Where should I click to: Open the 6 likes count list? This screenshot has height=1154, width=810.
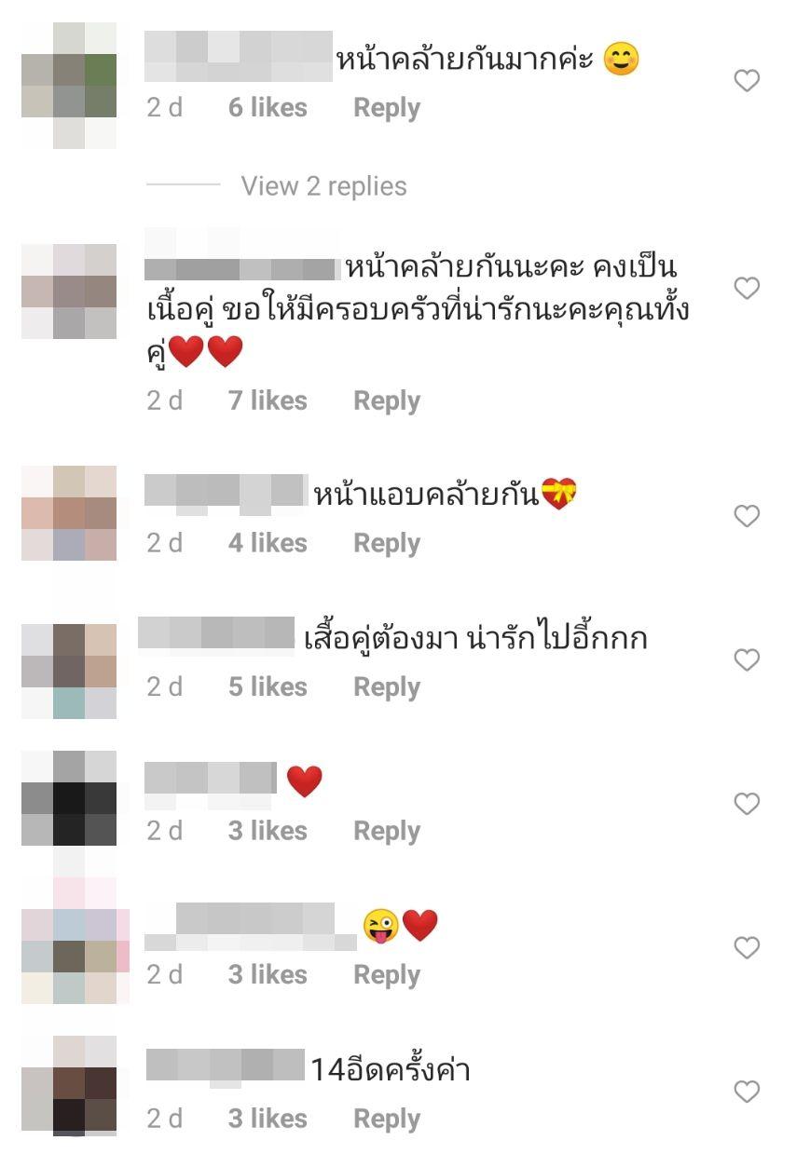[x=268, y=108]
